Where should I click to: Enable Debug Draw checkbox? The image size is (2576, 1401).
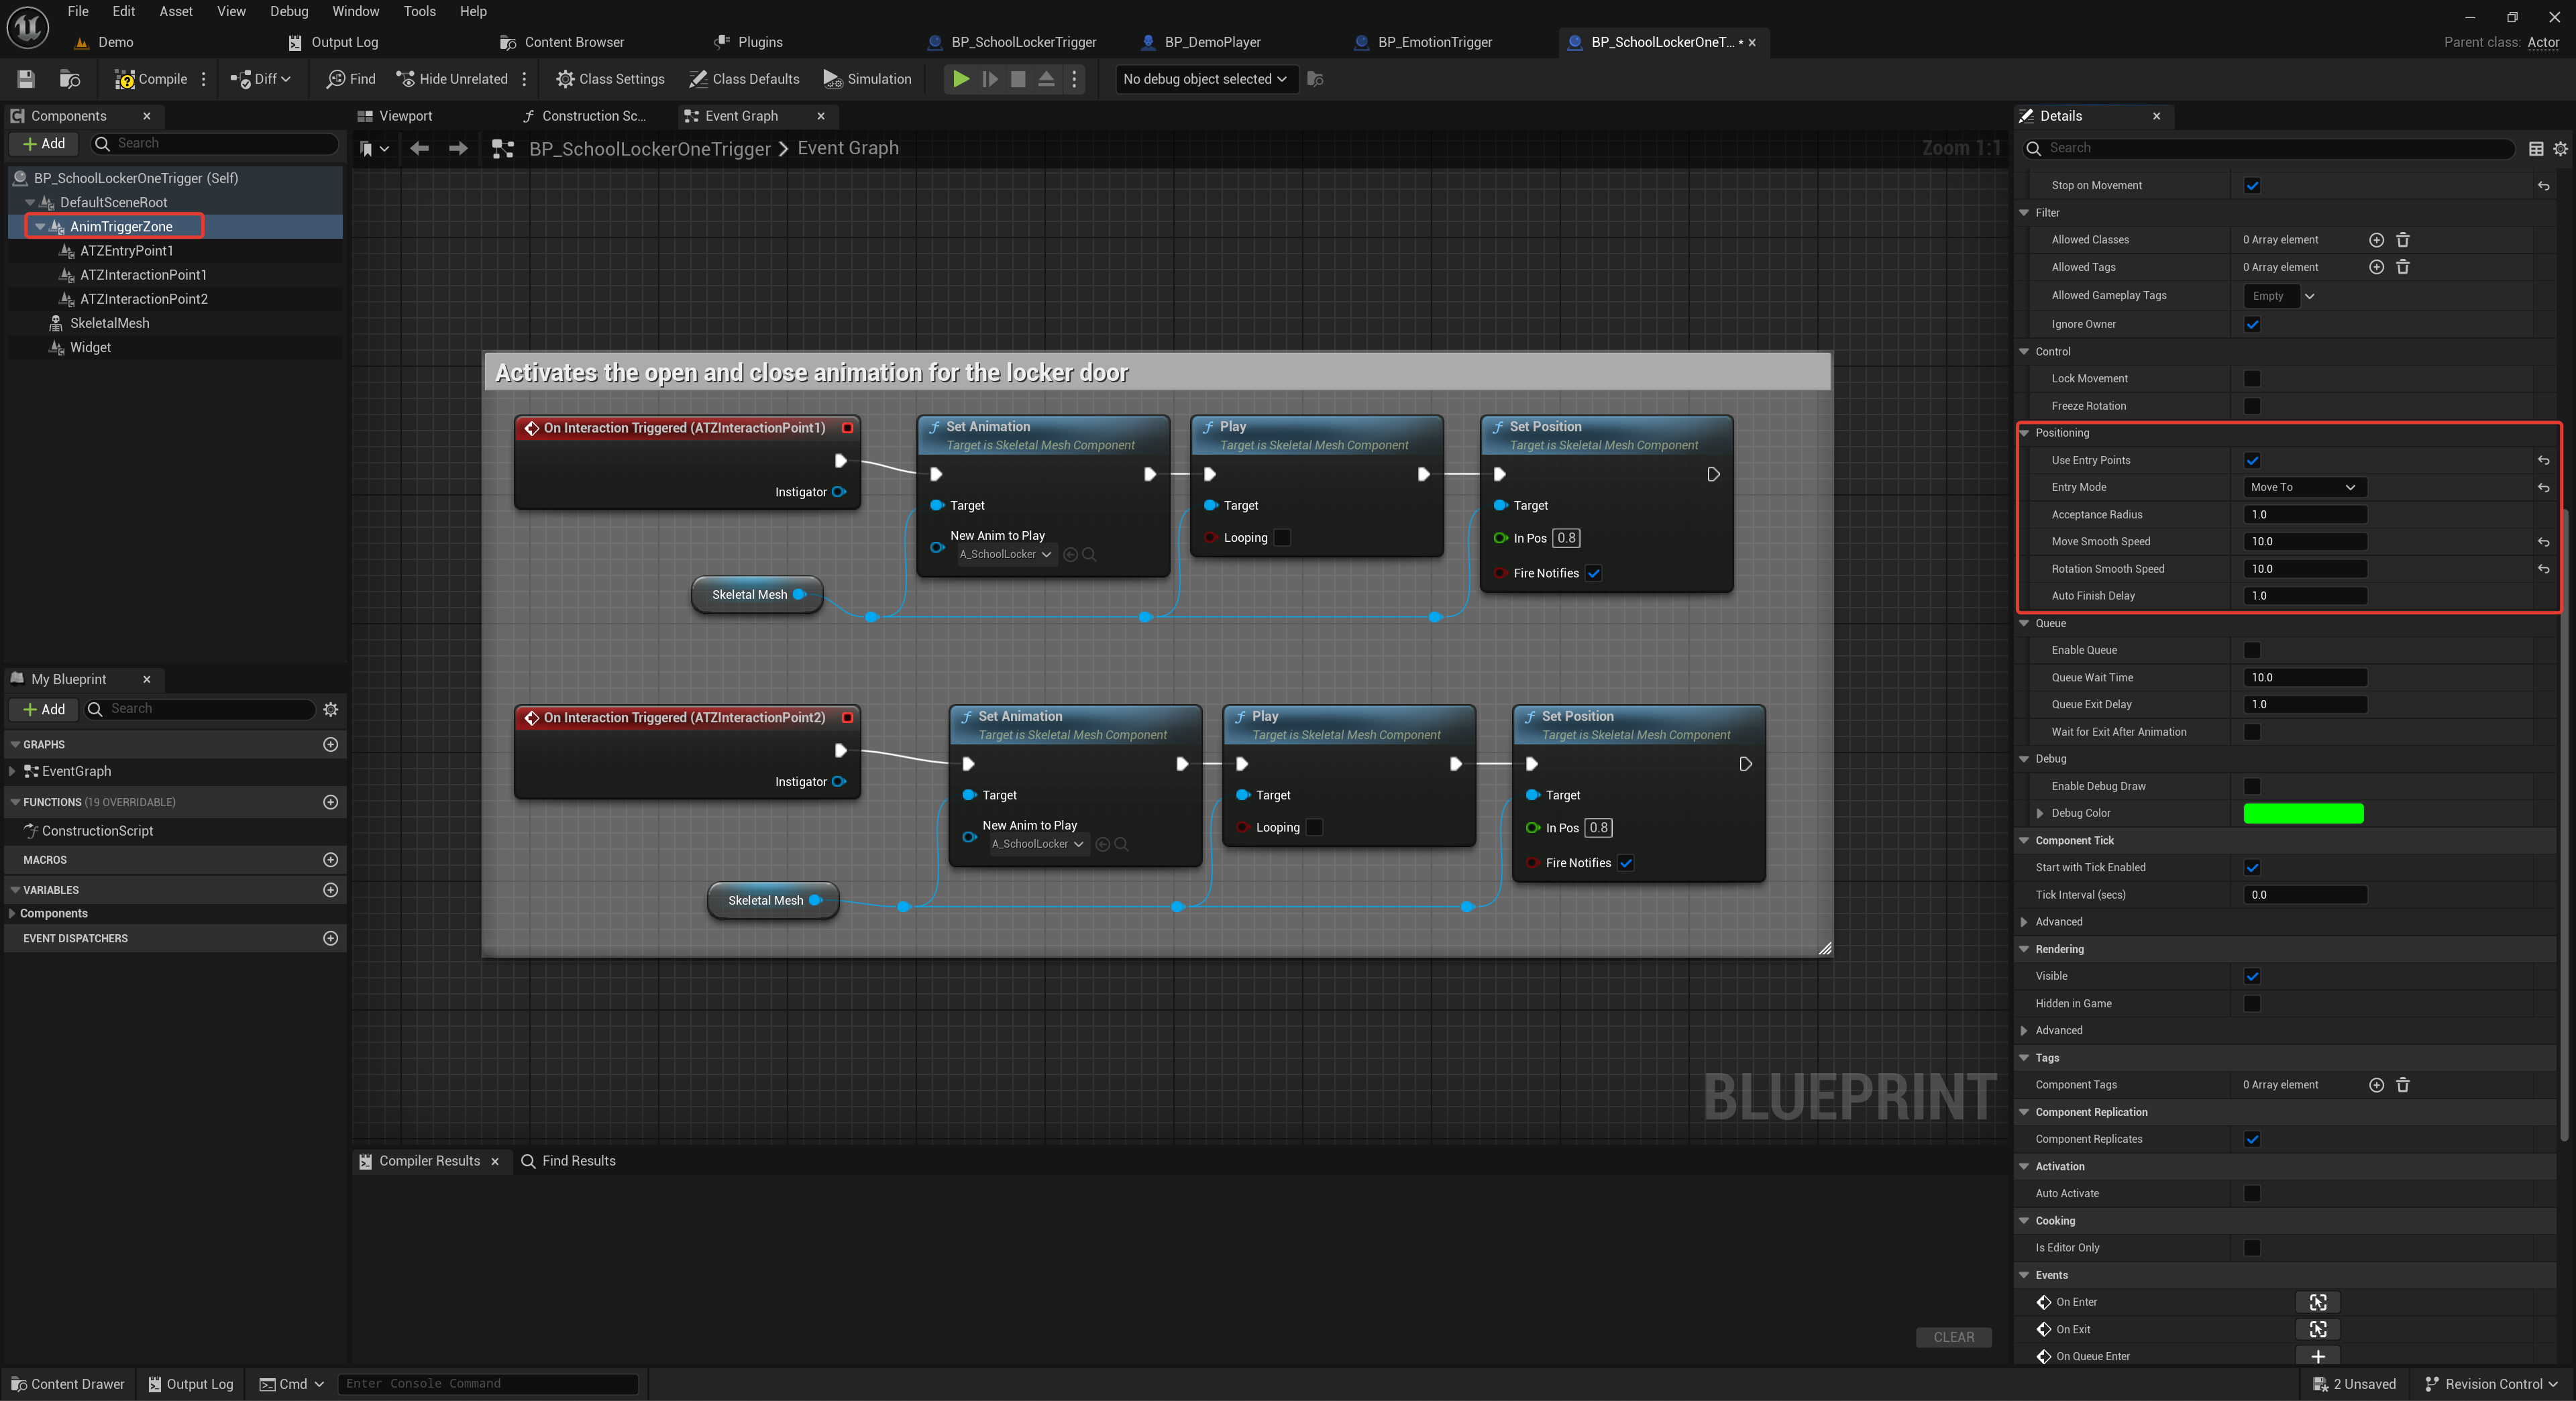[x=2252, y=786]
